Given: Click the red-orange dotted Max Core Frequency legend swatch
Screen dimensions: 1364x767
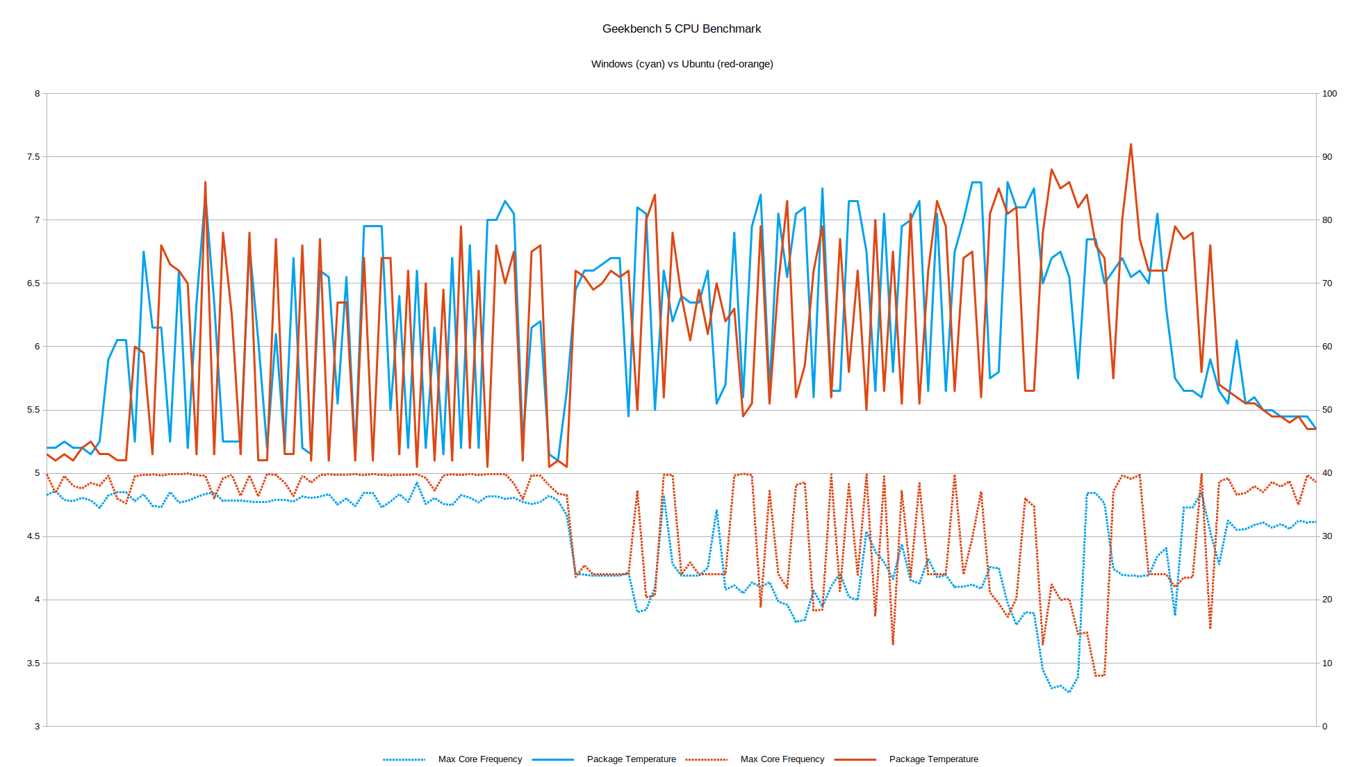Looking at the screenshot, I should 706,759.
